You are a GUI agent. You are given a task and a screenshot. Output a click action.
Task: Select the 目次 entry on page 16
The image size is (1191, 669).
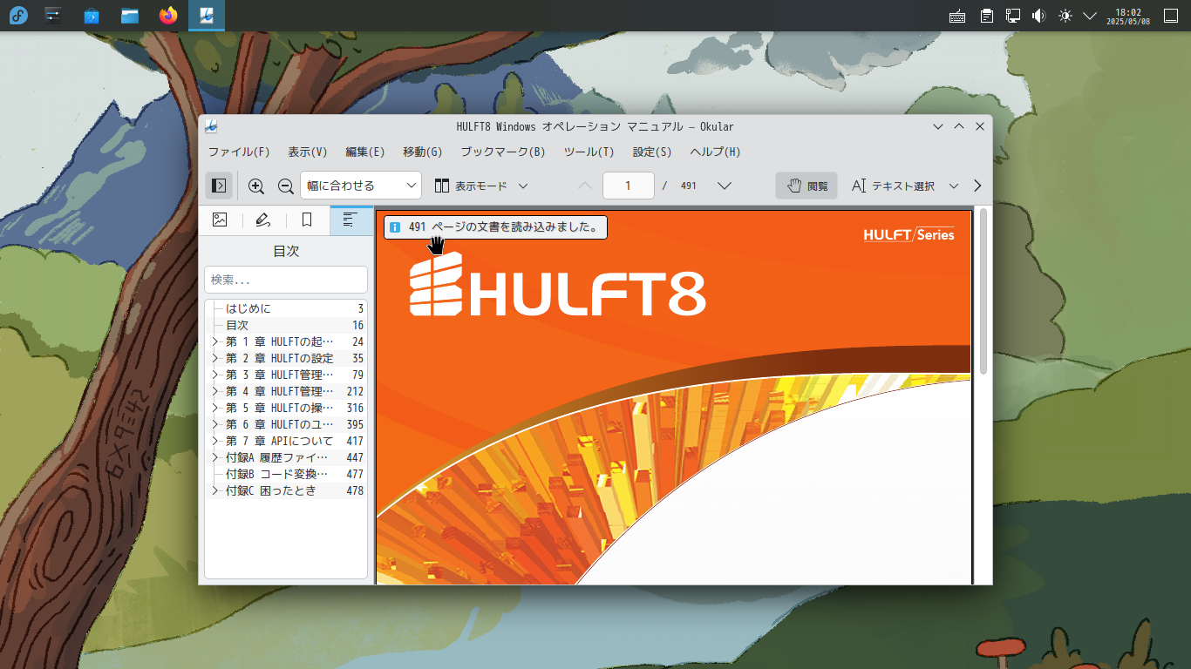[286, 325]
